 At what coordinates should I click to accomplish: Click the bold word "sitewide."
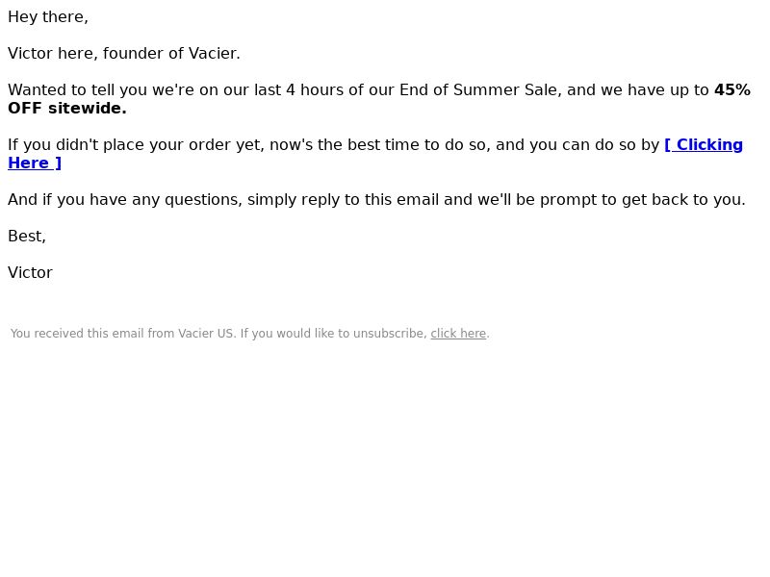88,109
